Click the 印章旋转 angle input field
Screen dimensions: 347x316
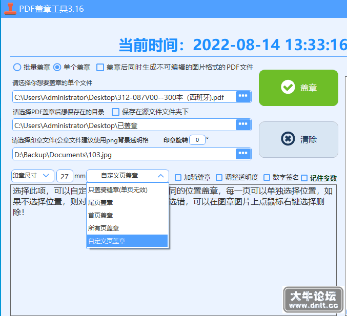point(197,140)
